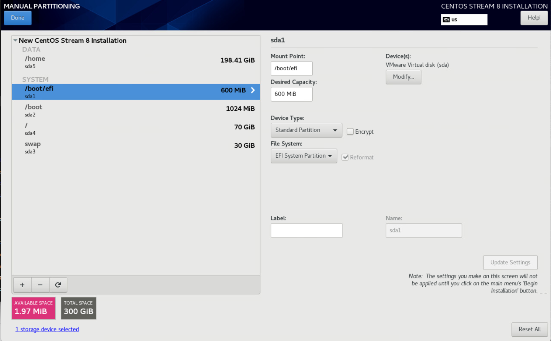Click the chevron arrow on /boot/efi row

(253, 90)
